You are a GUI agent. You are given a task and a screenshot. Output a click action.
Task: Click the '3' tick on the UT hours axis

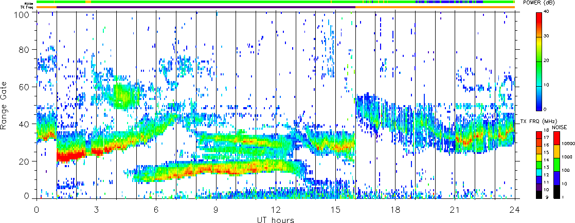pyautogui.click(x=97, y=210)
